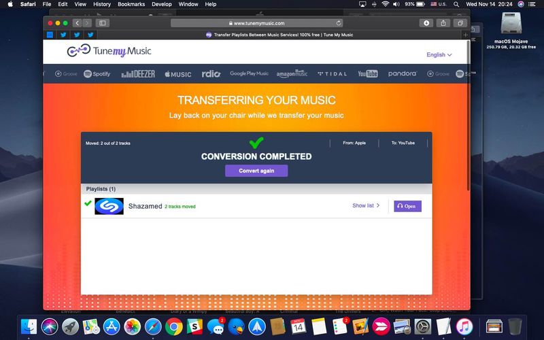Go forward in Safari history
This screenshot has width=544, height=340.
(87, 23)
